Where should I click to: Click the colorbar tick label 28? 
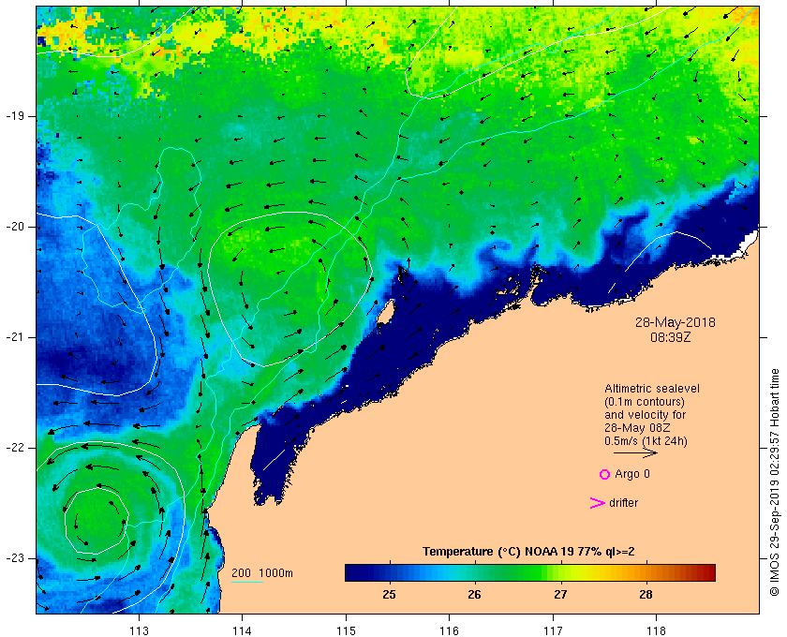(646, 594)
